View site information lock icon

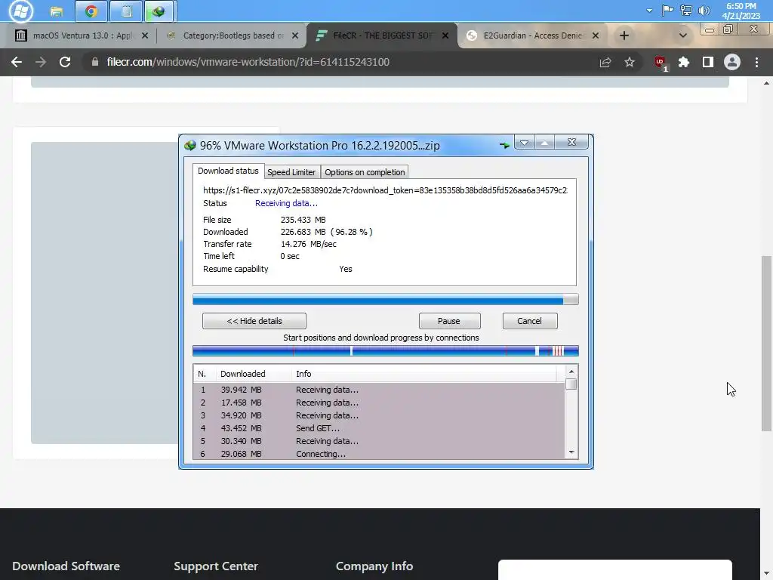pyautogui.click(x=95, y=62)
